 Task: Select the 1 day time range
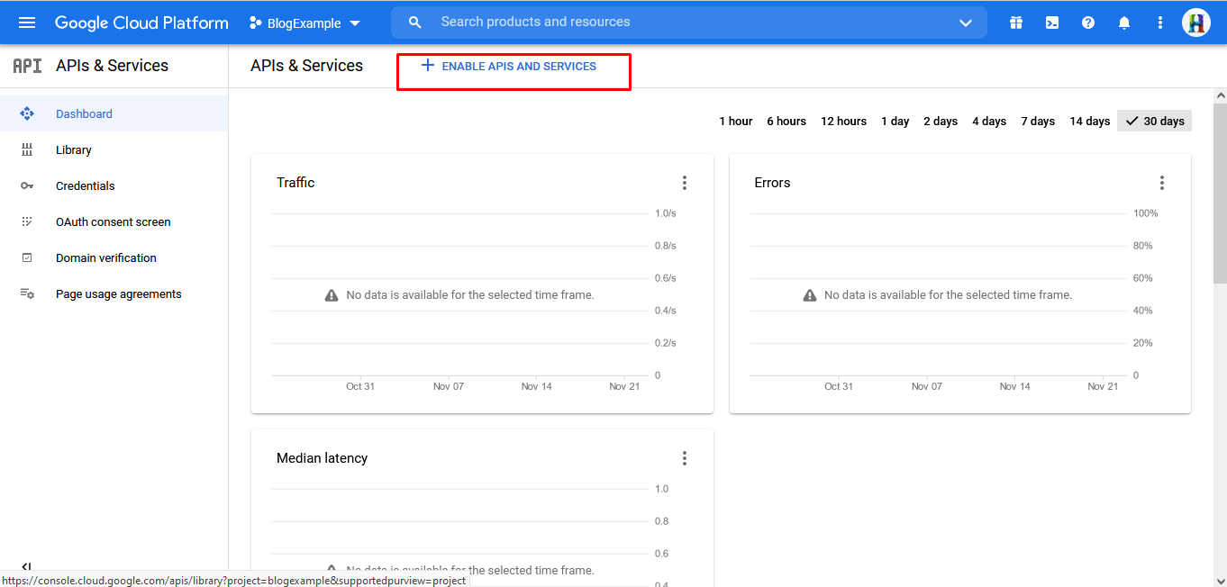895,121
